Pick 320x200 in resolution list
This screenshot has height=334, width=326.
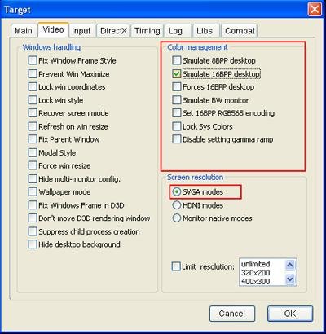(256, 273)
